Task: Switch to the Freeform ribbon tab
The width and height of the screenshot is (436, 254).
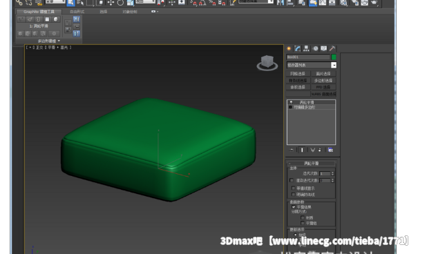Action: 77,12
